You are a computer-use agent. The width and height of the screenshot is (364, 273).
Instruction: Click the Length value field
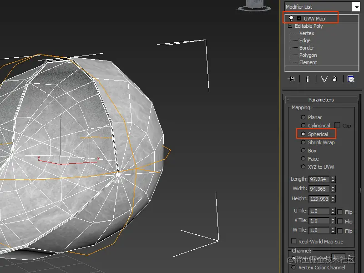(319, 179)
